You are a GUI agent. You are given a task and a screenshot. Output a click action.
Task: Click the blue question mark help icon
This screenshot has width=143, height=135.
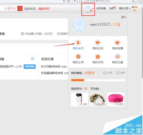[x=33, y=59]
